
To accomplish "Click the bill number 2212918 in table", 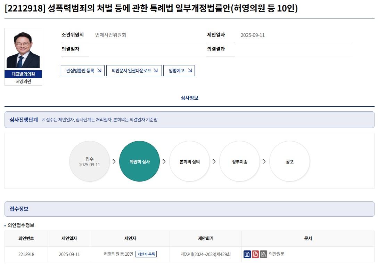I will pyautogui.click(x=25, y=254).
